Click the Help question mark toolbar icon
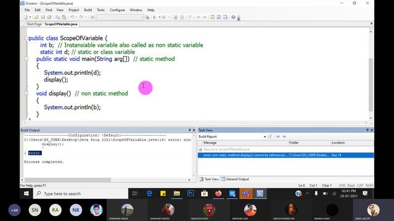The height and width of the screenshot is (221, 394). 233,17
